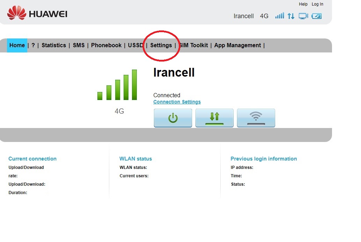Viewport: 361px width, 242px height.
Task: Click the Status: label
Action: tap(238, 184)
